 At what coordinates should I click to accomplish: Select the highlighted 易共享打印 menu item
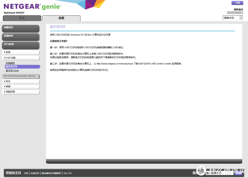click(22, 66)
